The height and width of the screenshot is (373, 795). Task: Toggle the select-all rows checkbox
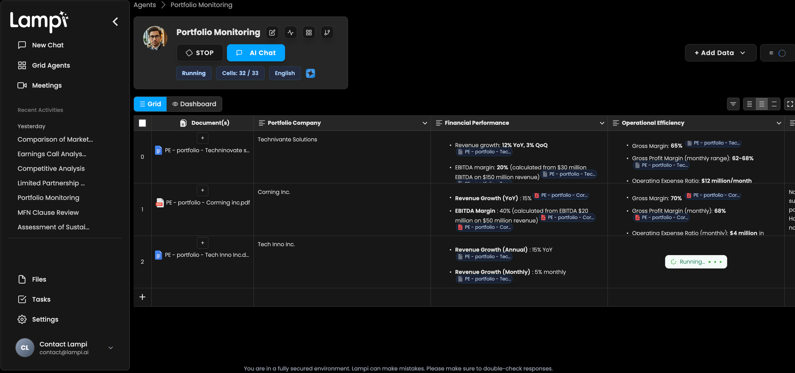pyautogui.click(x=142, y=123)
